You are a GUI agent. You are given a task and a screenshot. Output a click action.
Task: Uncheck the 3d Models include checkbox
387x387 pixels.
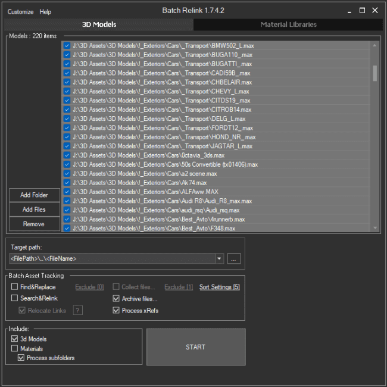tap(14, 339)
